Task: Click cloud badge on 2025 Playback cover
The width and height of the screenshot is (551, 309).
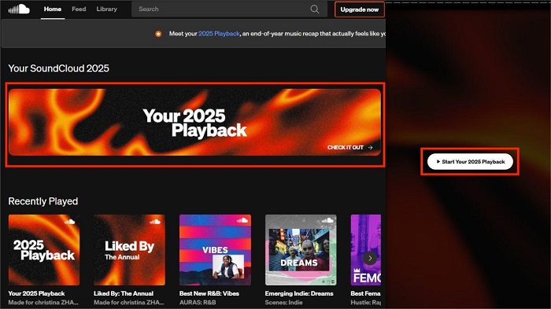Action: 69,222
